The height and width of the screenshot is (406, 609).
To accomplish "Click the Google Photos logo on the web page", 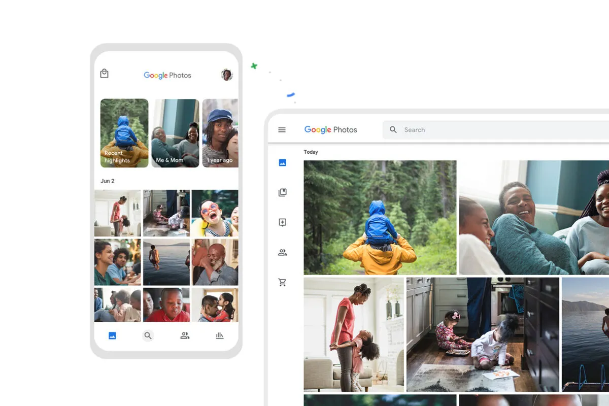I will point(331,129).
